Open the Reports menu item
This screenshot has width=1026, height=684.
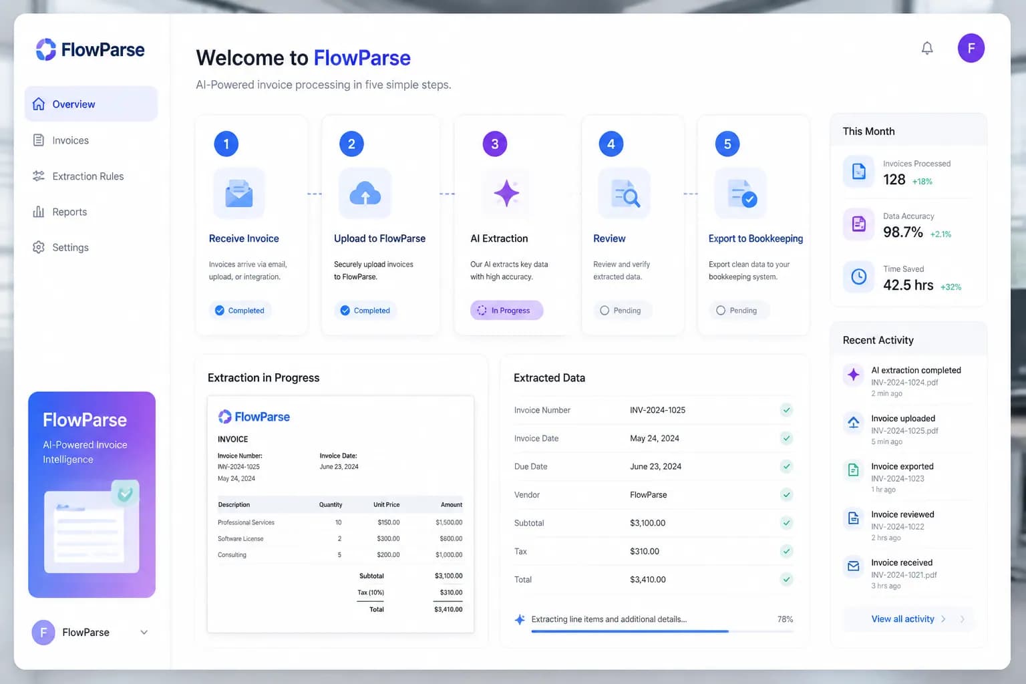point(92,212)
